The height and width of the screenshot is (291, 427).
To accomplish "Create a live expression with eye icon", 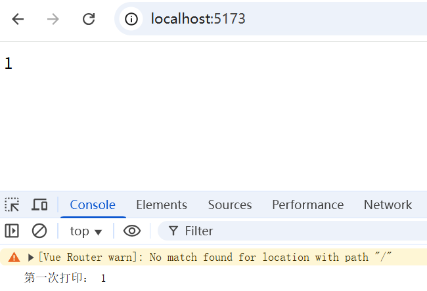I will [132, 231].
